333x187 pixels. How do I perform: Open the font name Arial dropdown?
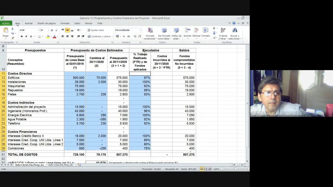[x=39, y=30]
